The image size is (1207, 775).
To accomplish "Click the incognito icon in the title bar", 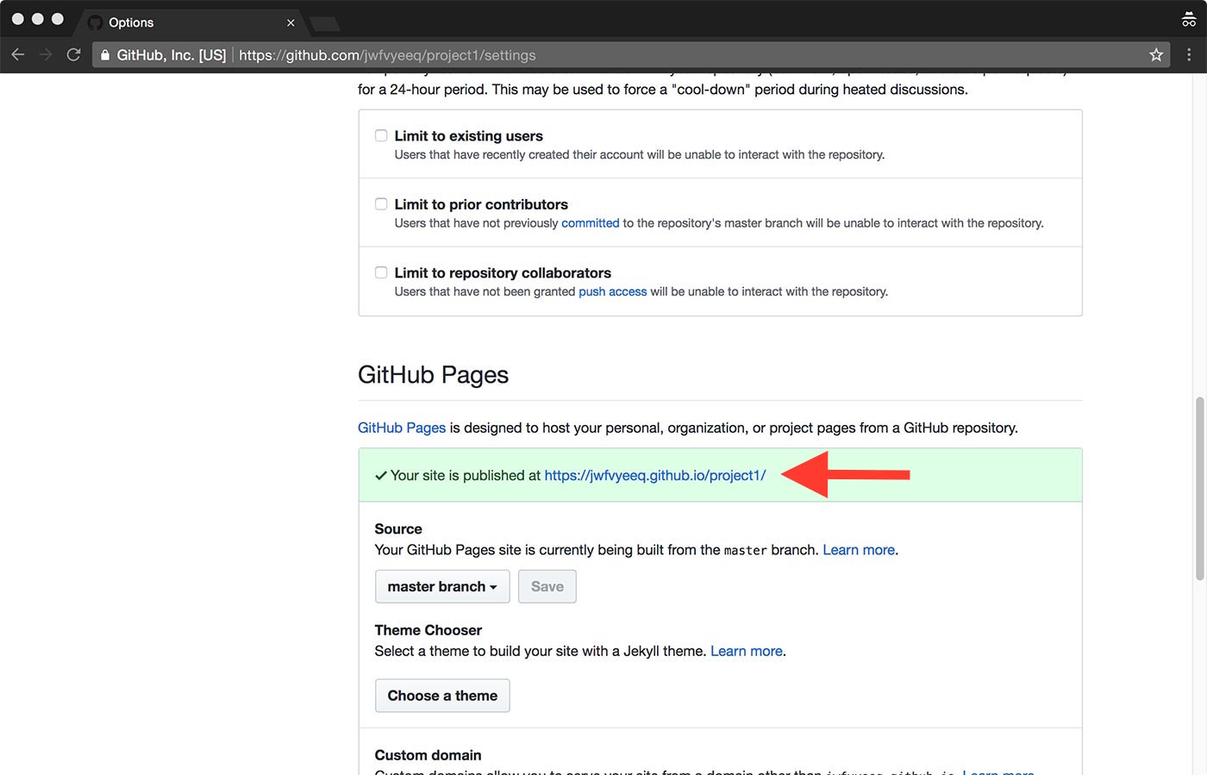I will coord(1189,20).
